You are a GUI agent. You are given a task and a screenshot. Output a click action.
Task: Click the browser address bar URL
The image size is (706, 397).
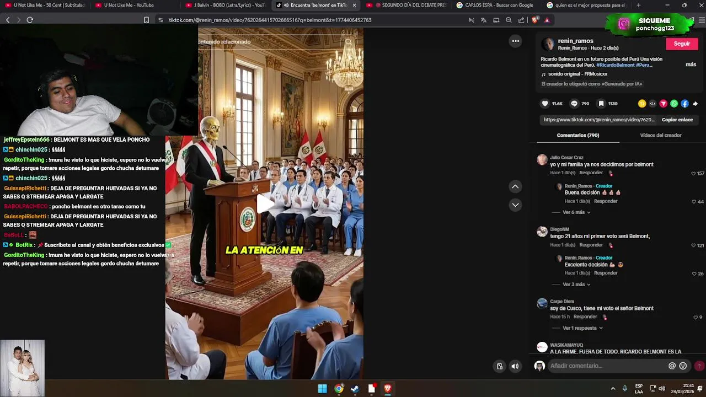pos(270,20)
